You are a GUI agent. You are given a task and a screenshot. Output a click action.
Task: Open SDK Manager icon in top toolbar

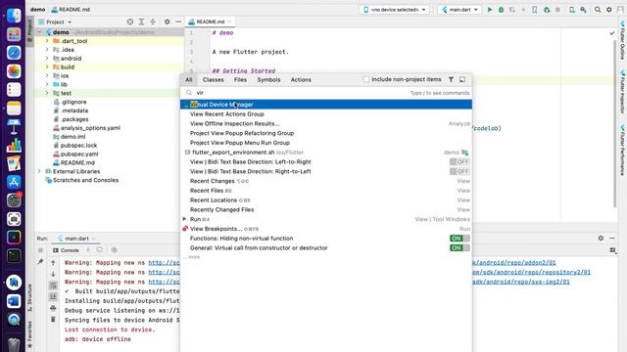point(584,10)
